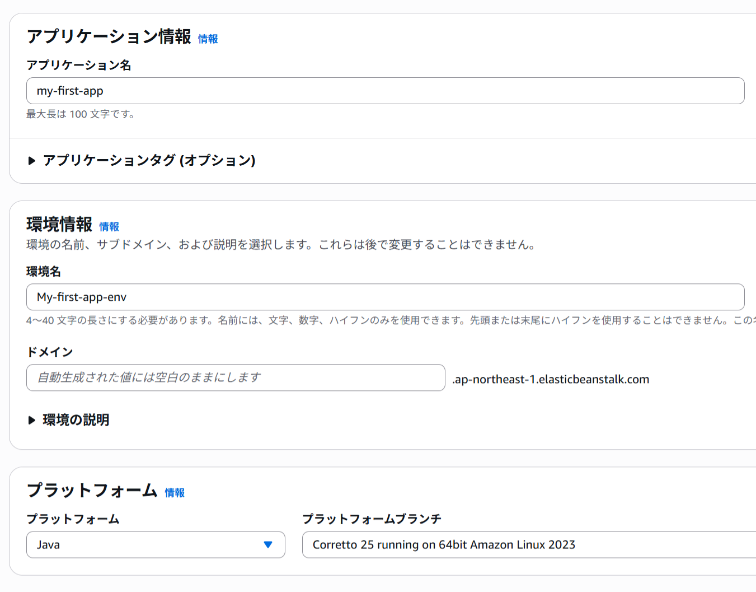756x592 pixels.
Task: Open the プラットフォームブランチ dropdown
Action: 526,544
